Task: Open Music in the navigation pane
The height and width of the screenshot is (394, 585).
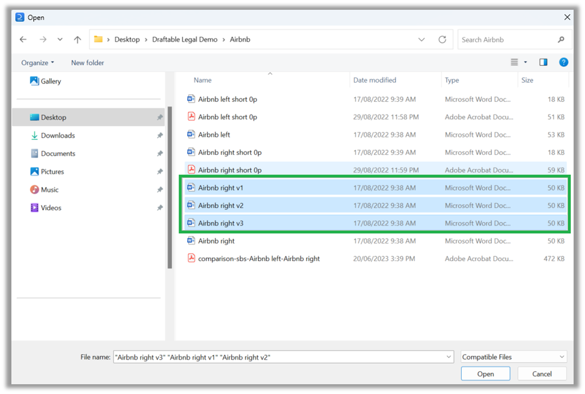Action: (44, 190)
